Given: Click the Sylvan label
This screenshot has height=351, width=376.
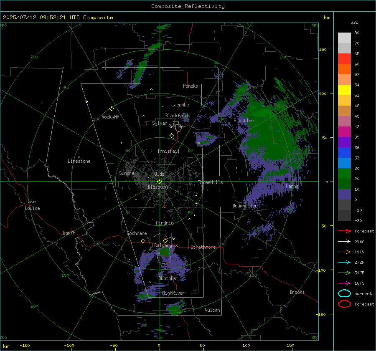Looking at the screenshot, I should pyautogui.click(x=160, y=123).
